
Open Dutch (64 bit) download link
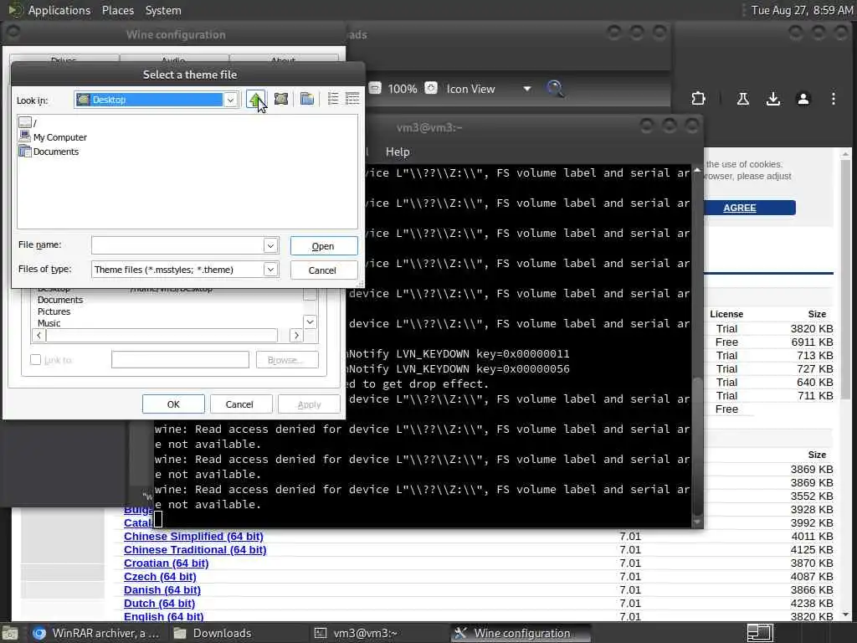click(x=159, y=603)
